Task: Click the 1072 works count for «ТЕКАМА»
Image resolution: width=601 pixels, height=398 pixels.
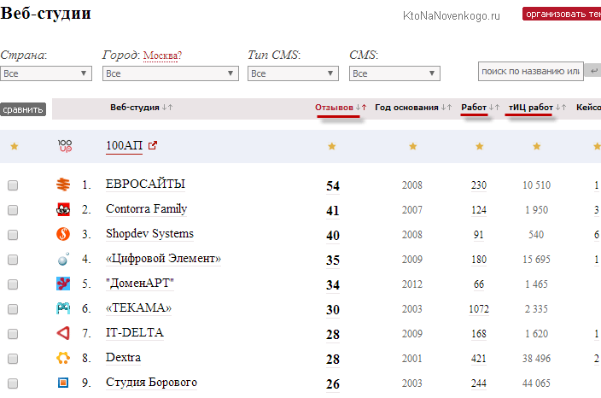Action: 479,309
